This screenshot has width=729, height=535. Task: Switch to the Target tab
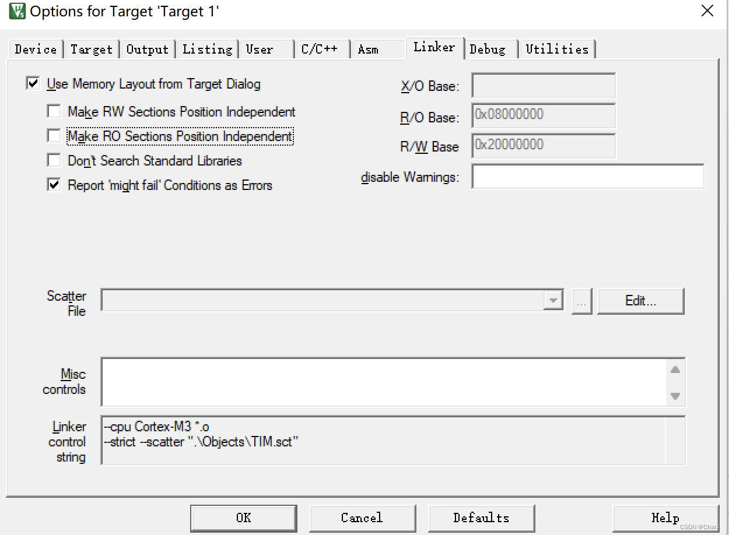coord(92,50)
